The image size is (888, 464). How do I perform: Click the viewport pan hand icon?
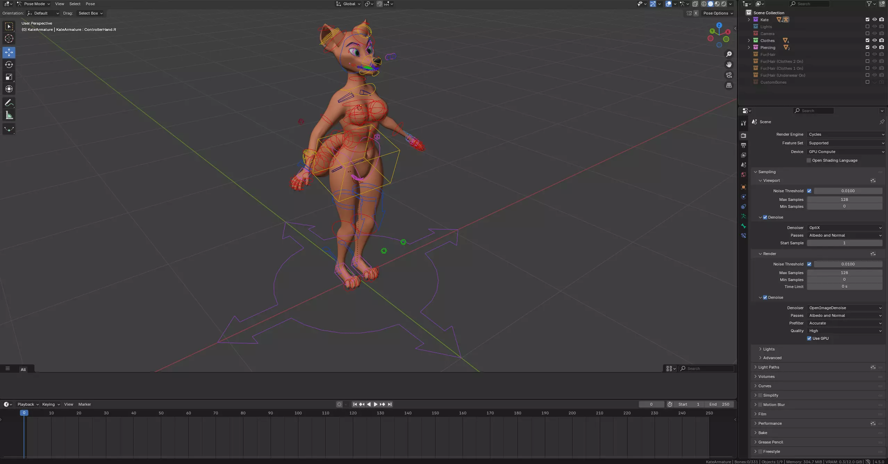[729, 65]
